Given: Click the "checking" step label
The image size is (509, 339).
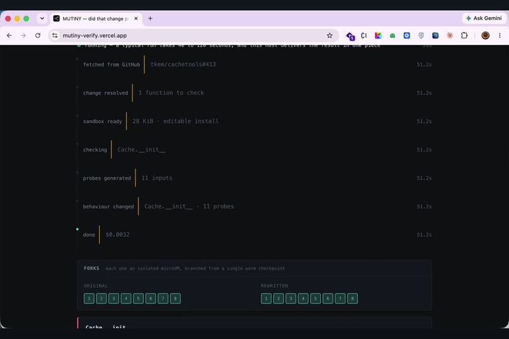Looking at the screenshot, I should [95, 150].
